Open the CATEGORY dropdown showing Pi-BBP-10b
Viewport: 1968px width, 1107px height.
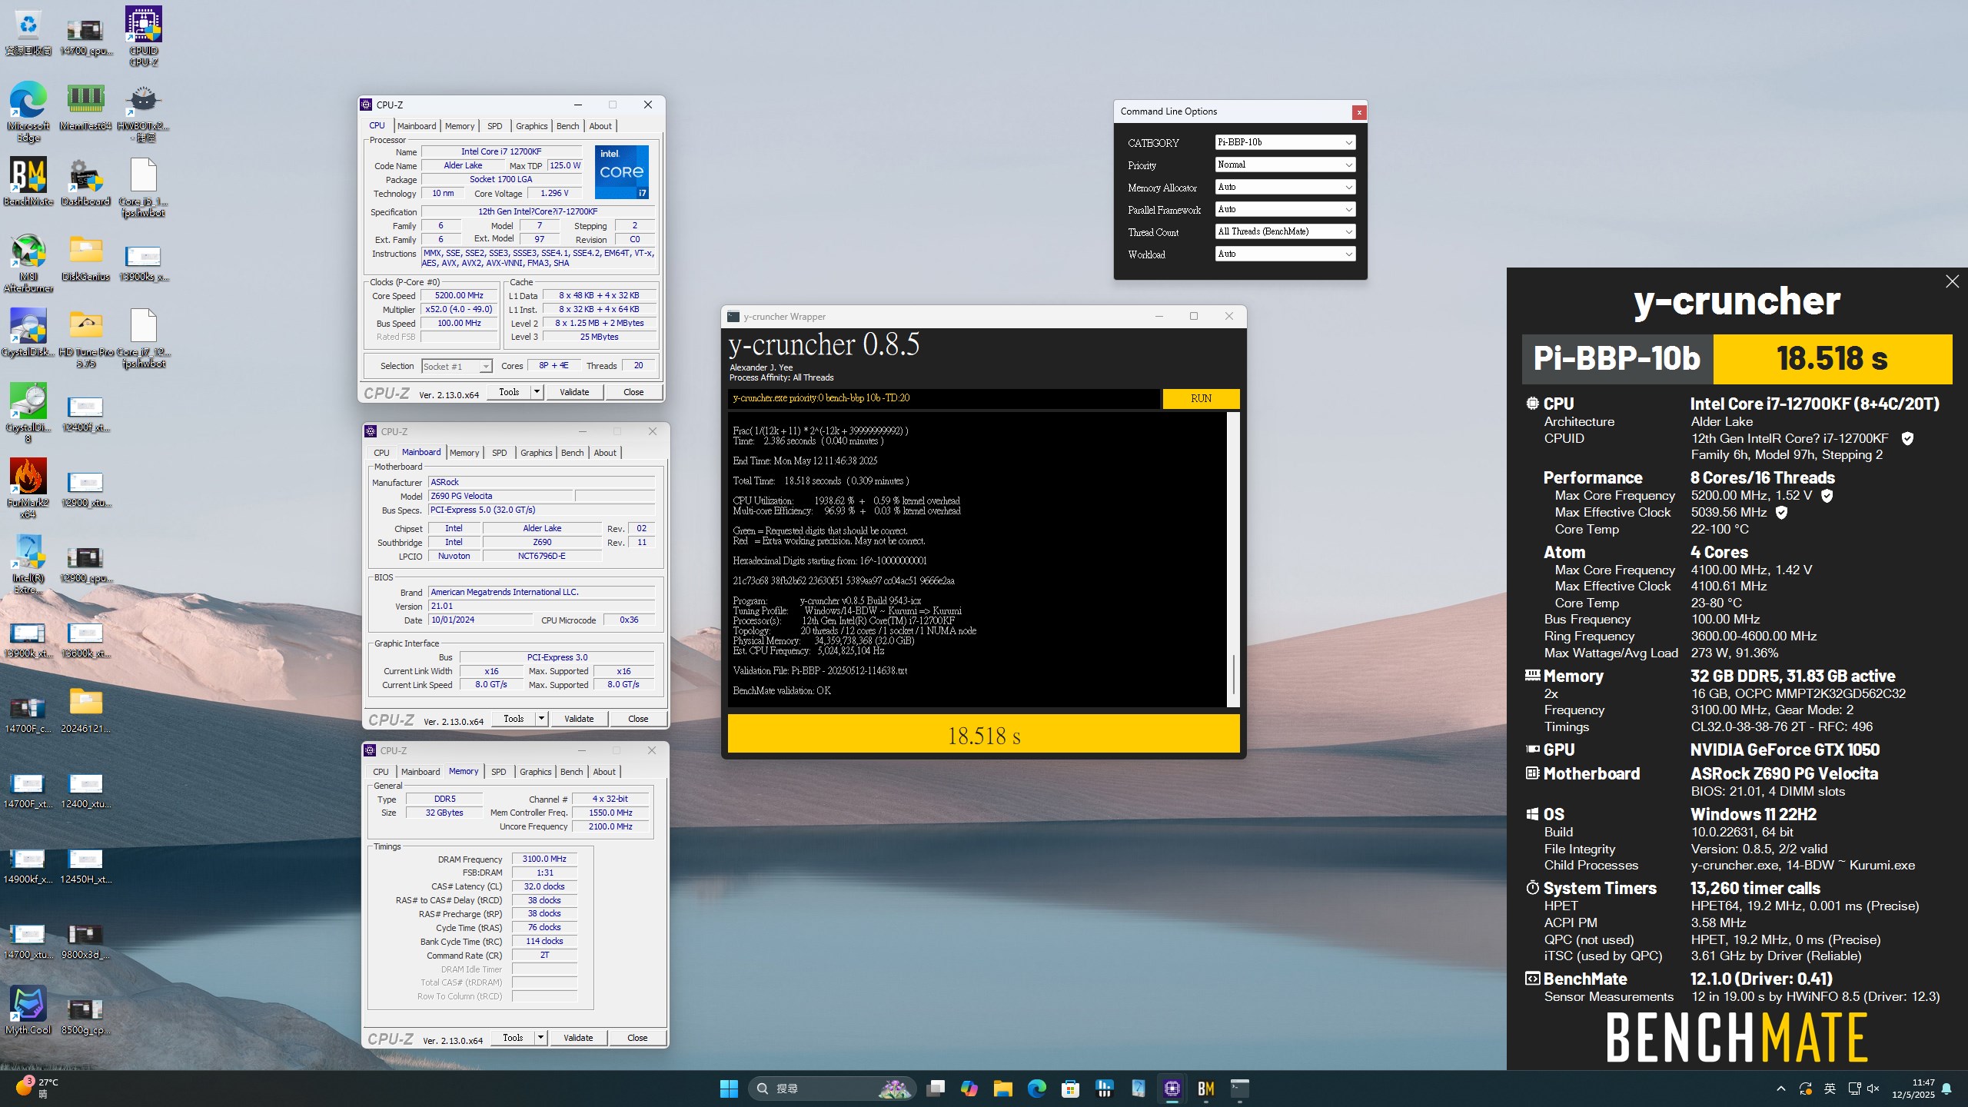coord(1285,142)
